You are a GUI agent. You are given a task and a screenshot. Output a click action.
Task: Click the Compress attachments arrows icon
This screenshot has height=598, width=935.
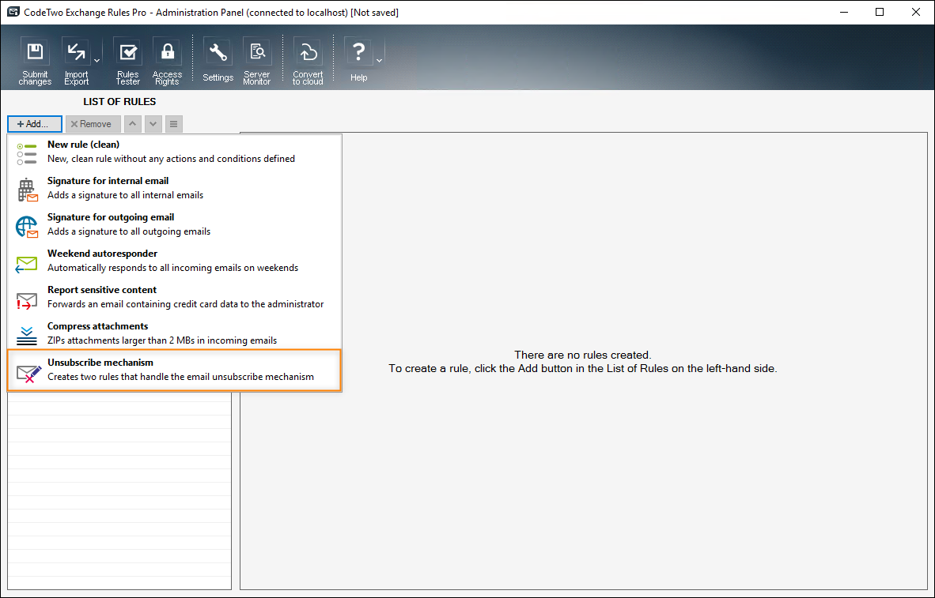coord(27,335)
